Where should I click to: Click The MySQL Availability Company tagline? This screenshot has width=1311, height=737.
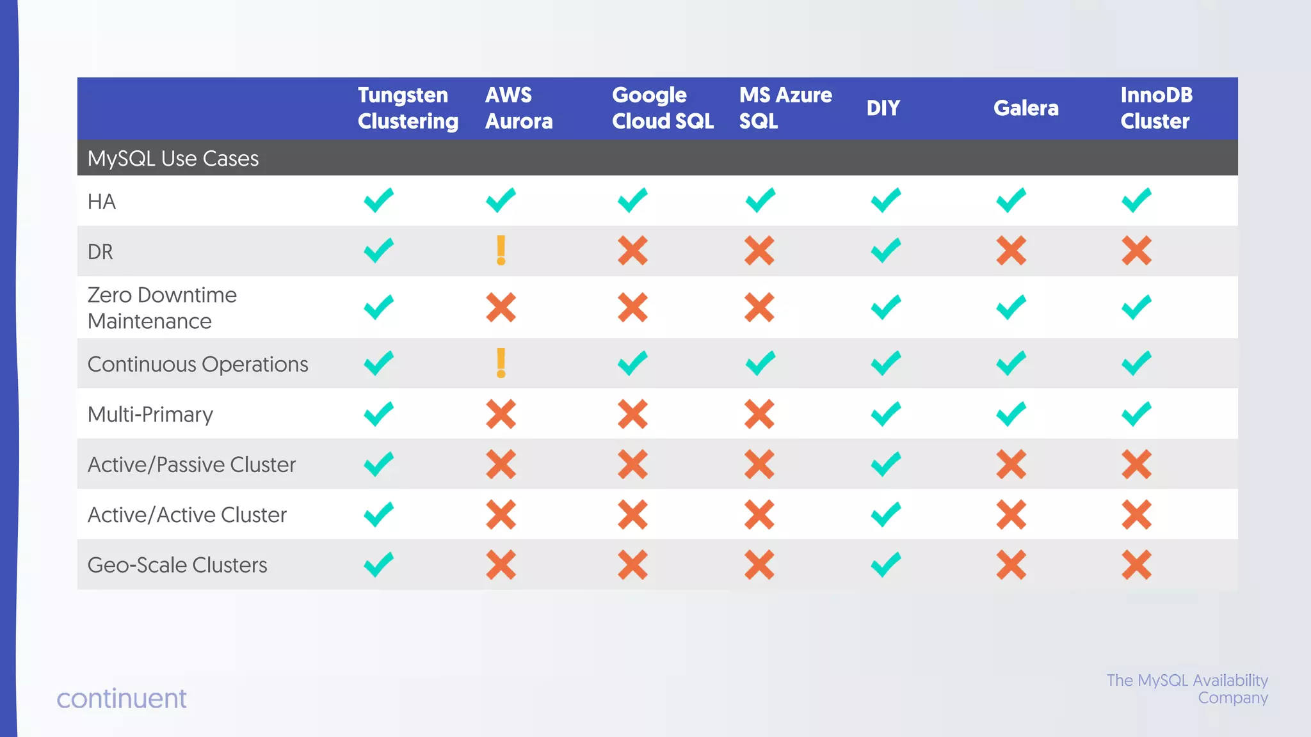[x=1187, y=688]
